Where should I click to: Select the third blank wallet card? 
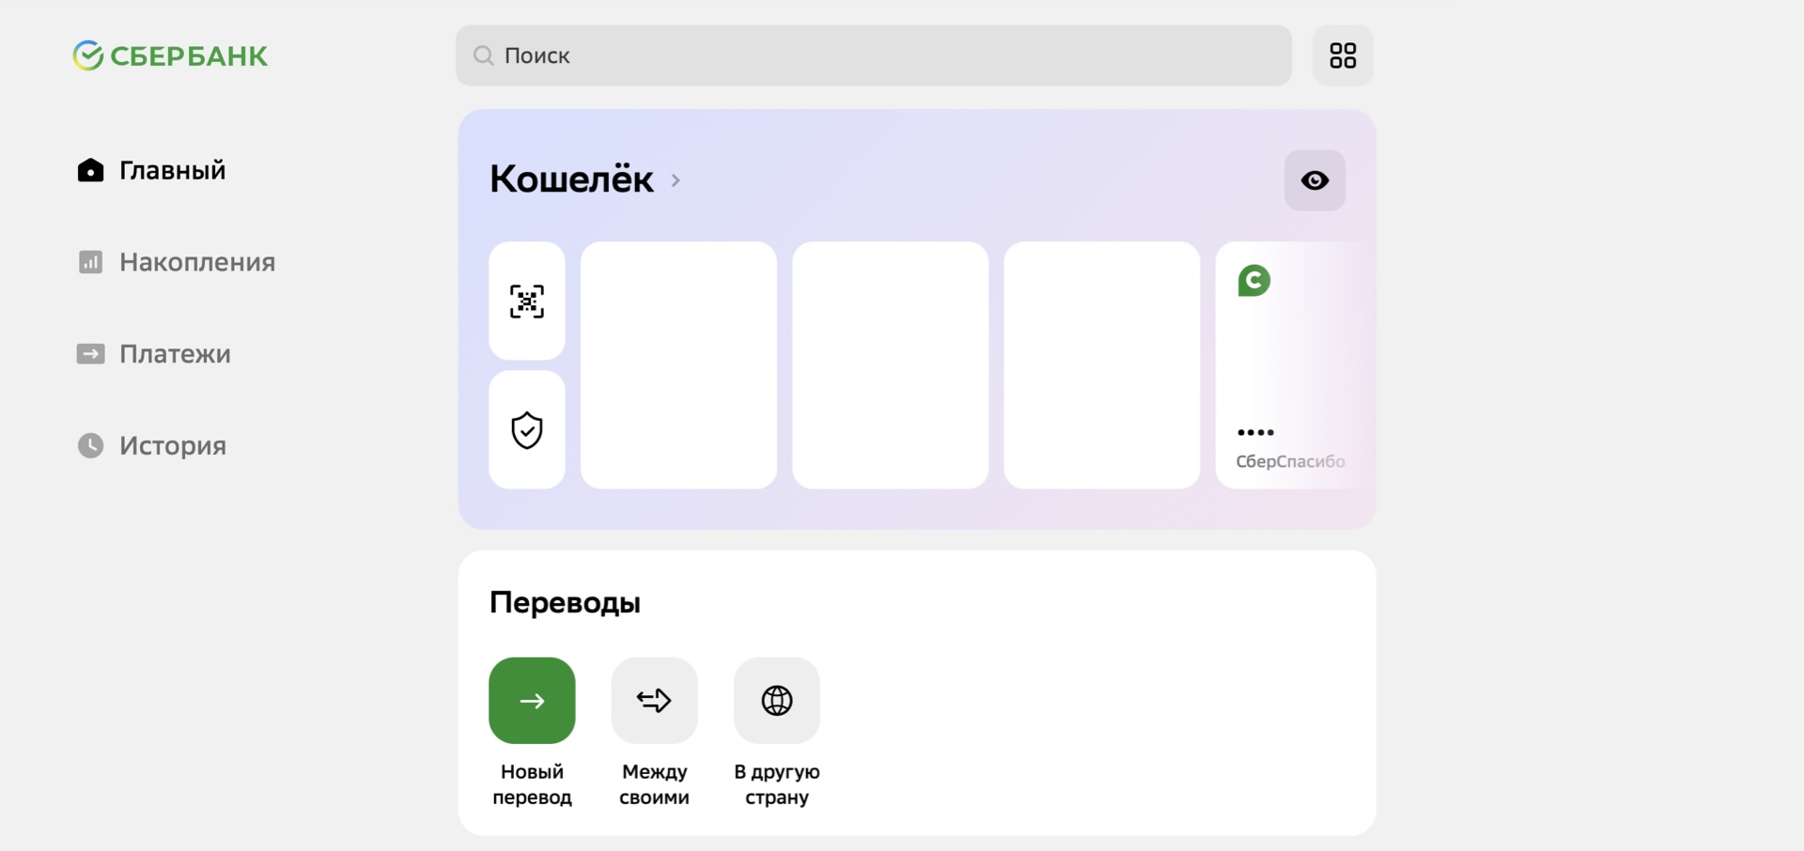[1101, 365]
